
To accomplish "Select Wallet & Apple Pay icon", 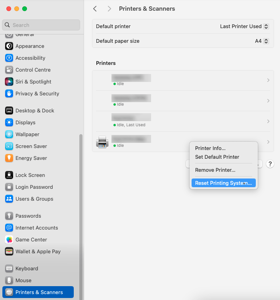I will pyautogui.click(x=9, y=251).
